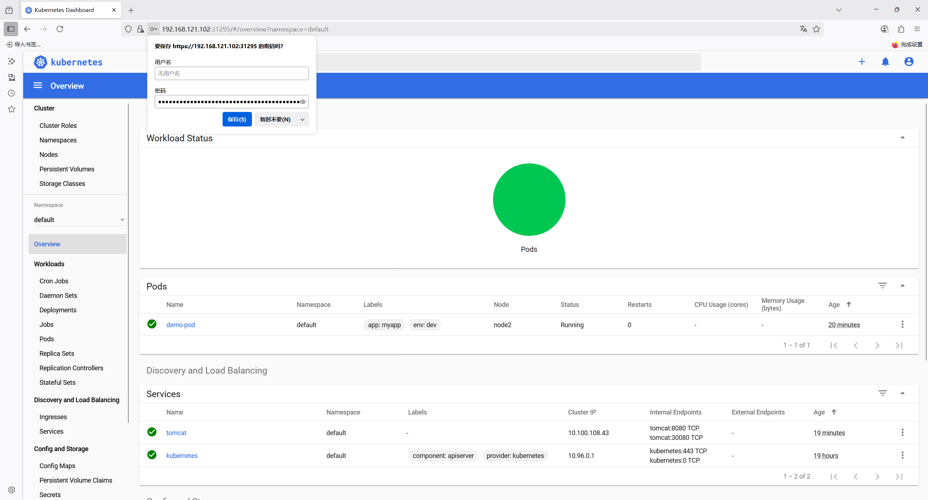Viewport: 928px width, 500px height.
Task: Open actions menu for kubernetes service
Action: [x=903, y=455]
